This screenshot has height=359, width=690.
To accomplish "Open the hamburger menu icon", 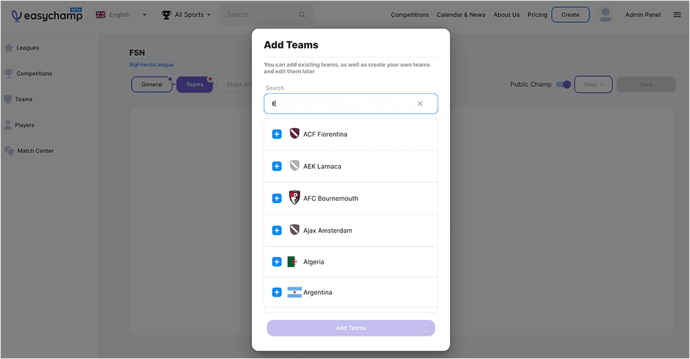I will coord(677,14).
